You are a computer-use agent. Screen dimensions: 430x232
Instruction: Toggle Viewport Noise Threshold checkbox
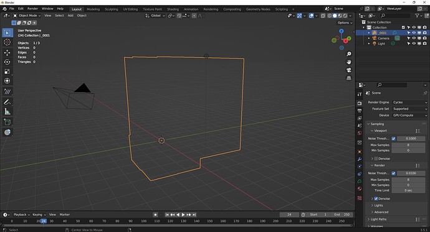[393, 139]
